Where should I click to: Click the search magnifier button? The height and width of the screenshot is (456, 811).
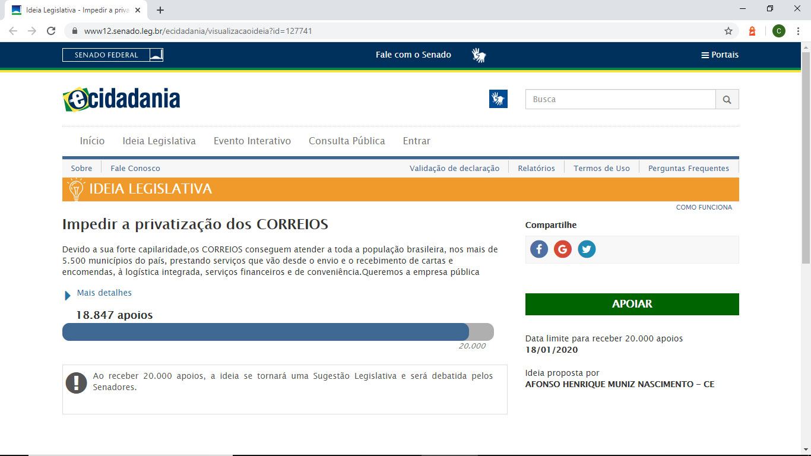(727, 100)
